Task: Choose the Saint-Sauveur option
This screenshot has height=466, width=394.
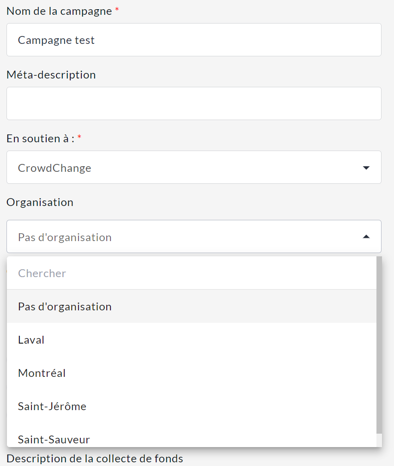Action: 54,439
